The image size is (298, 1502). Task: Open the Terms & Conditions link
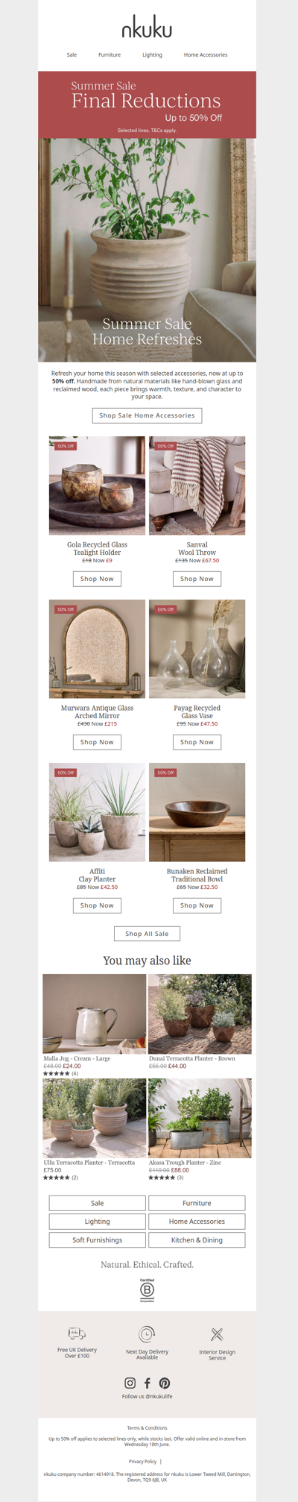tap(147, 1428)
